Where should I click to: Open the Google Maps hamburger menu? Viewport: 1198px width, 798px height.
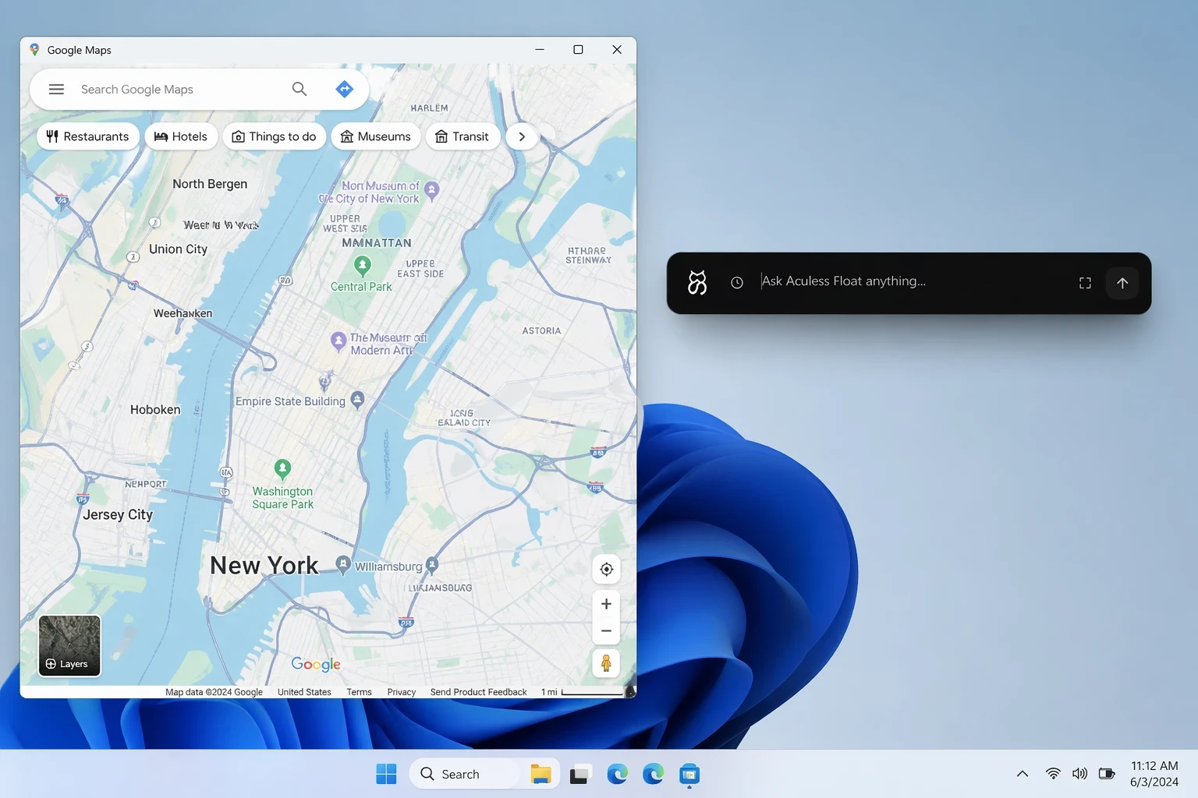coord(56,89)
